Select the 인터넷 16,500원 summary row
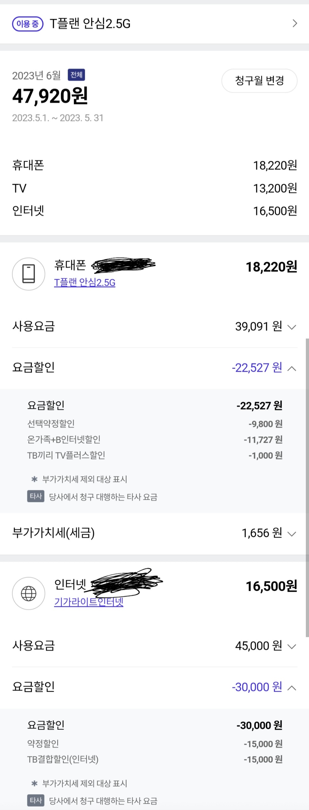This screenshot has height=810, width=309. [154, 211]
